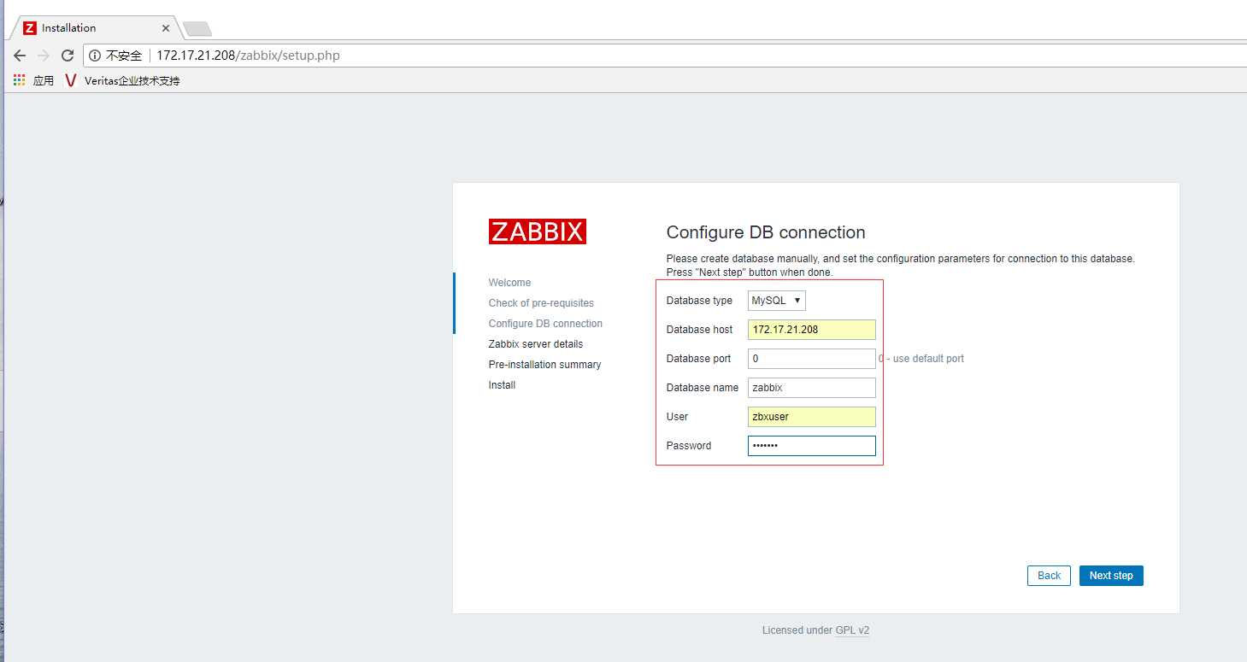Screen dimensions: 1247x662
Task: Click the Database port field
Action: pos(812,359)
